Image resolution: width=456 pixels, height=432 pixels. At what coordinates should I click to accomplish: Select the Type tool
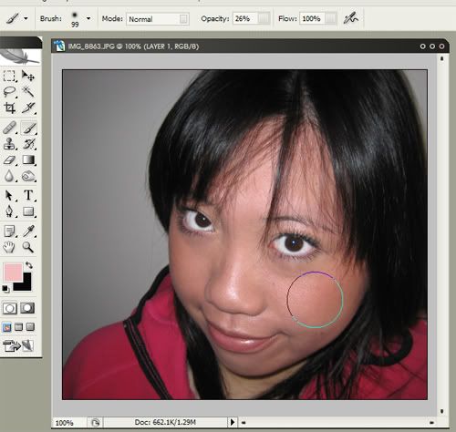pos(28,195)
